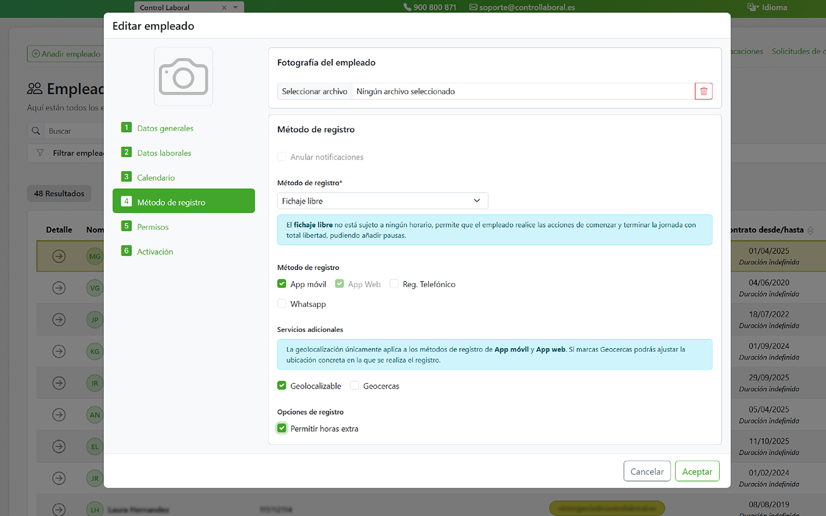Screen dimensions: 826x516
Task: Click the search magnifier icon
Action: tap(35, 130)
